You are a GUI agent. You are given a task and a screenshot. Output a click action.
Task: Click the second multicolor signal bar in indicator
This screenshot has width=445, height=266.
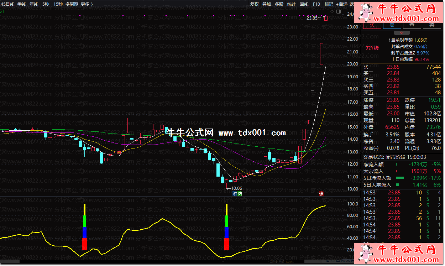227,227
